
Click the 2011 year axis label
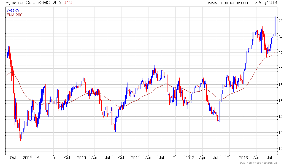tap(136, 158)
